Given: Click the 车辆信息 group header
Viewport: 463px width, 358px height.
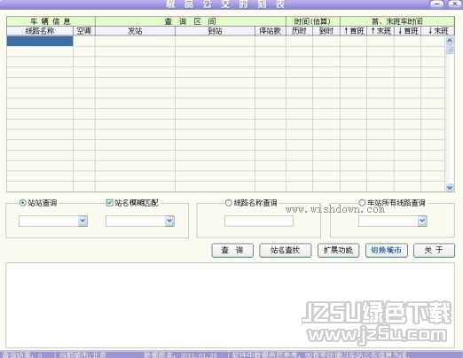Looking at the screenshot, I should click(x=51, y=21).
